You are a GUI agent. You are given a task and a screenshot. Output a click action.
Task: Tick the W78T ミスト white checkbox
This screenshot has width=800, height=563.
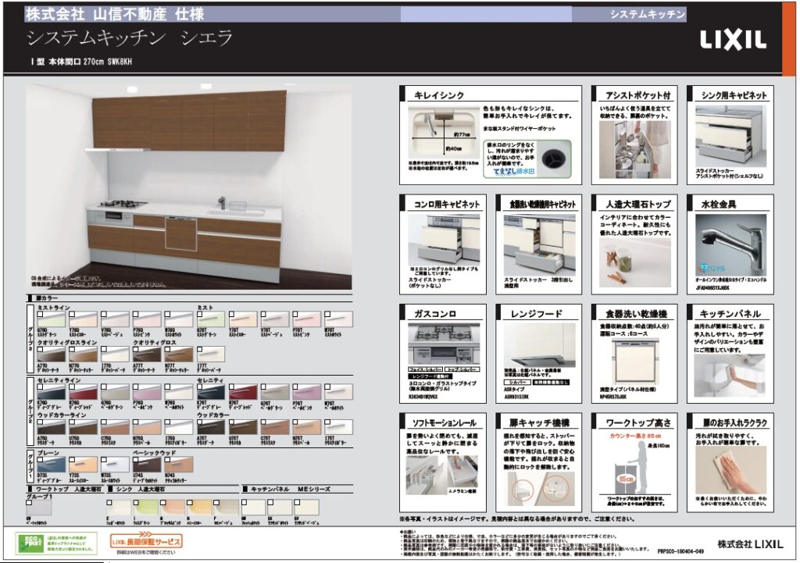click(328, 315)
